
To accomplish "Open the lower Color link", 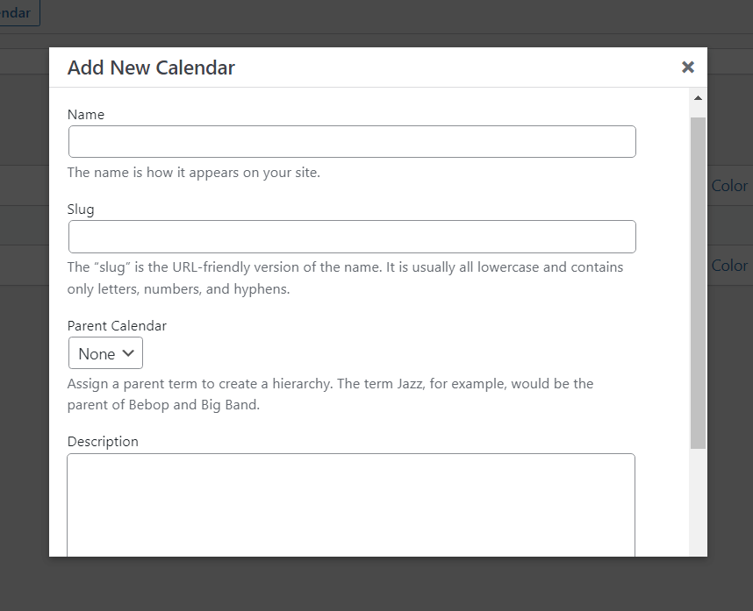I will [x=732, y=265].
